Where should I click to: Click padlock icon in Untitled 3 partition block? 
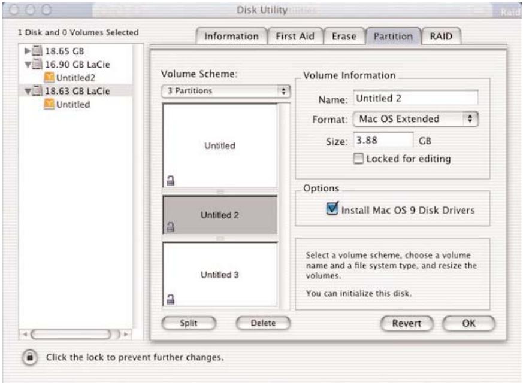(171, 299)
